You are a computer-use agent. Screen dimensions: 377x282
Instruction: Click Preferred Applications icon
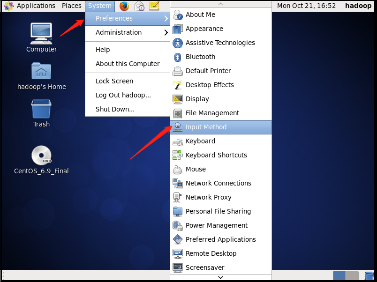click(x=178, y=239)
